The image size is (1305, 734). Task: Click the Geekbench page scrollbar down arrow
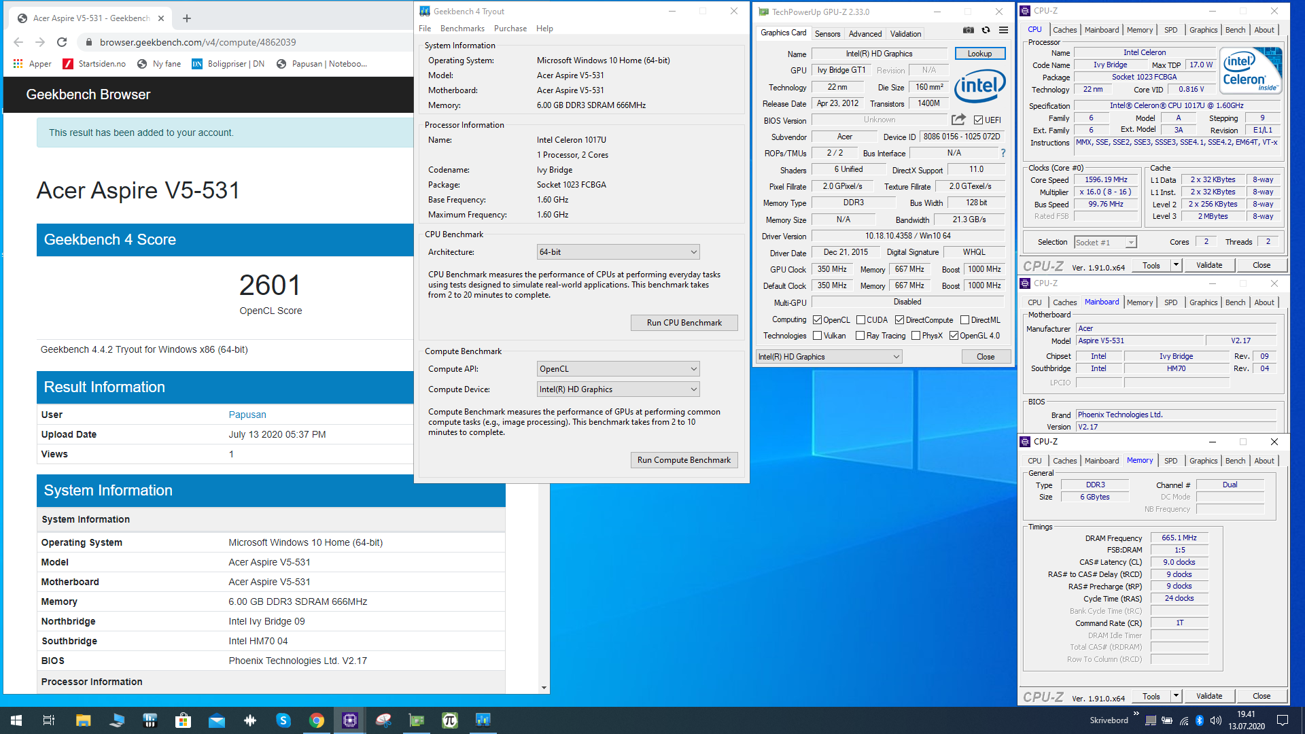point(544,688)
